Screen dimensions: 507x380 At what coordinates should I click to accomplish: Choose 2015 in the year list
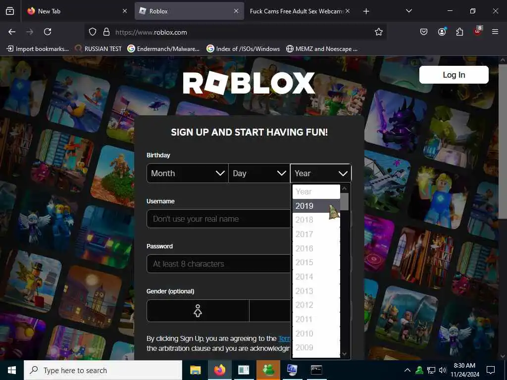tap(316, 262)
